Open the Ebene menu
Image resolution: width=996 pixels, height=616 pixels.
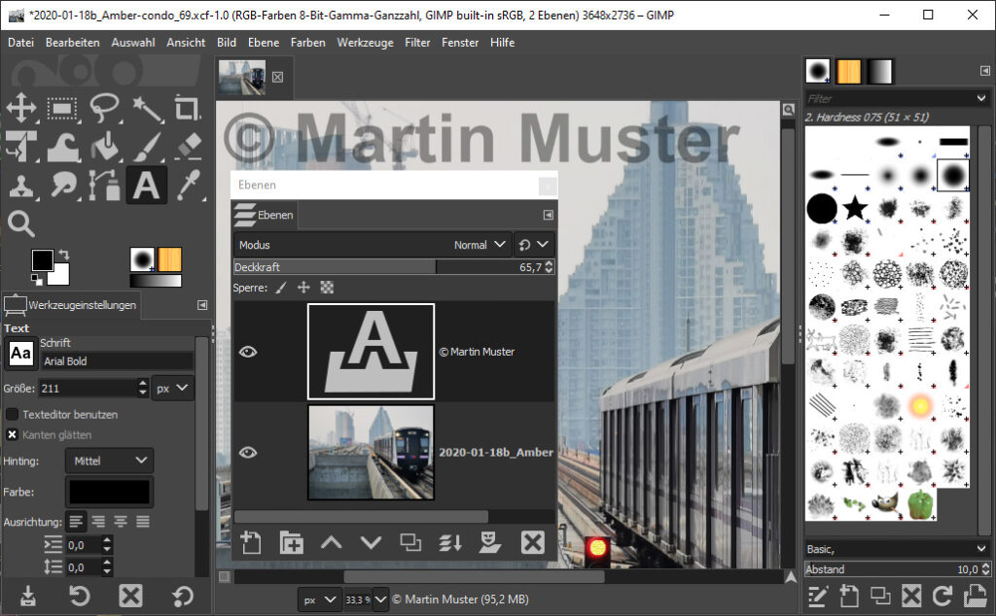(264, 43)
